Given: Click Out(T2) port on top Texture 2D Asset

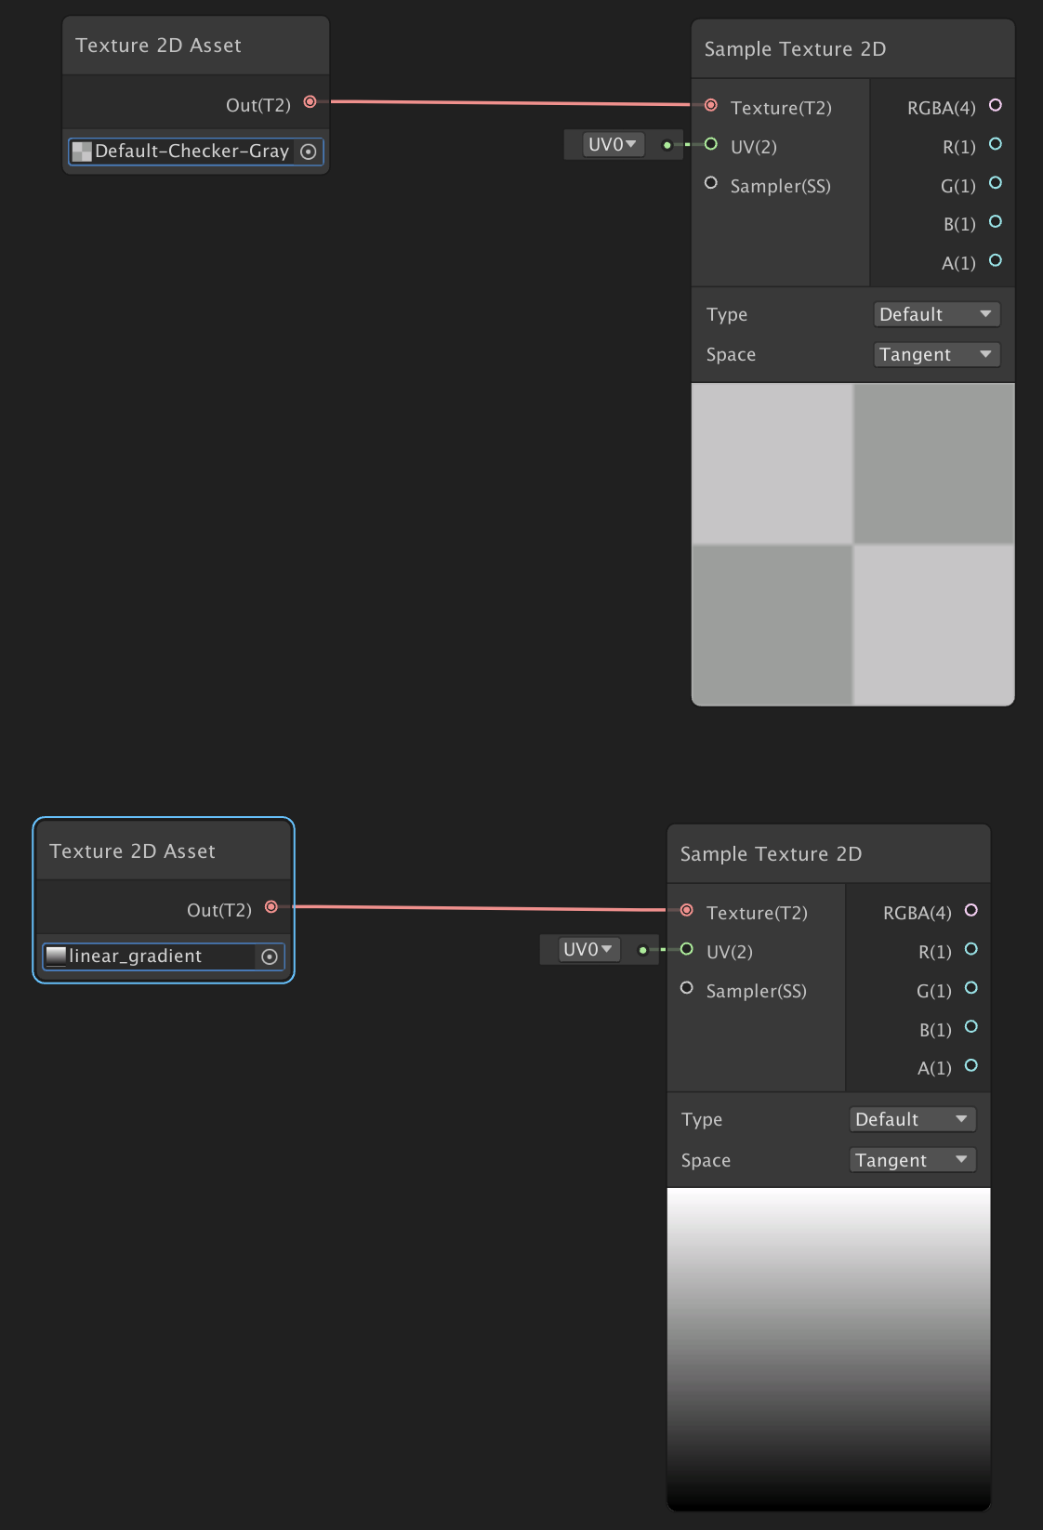Looking at the screenshot, I should click(310, 102).
